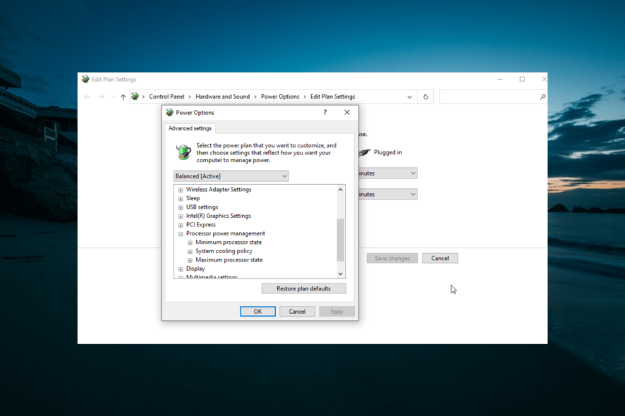
Task: Expand Intel(R) Graphics Settings
Action: [181, 216]
